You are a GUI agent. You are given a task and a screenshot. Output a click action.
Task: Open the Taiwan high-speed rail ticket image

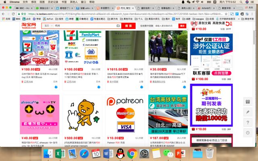pos(168,114)
